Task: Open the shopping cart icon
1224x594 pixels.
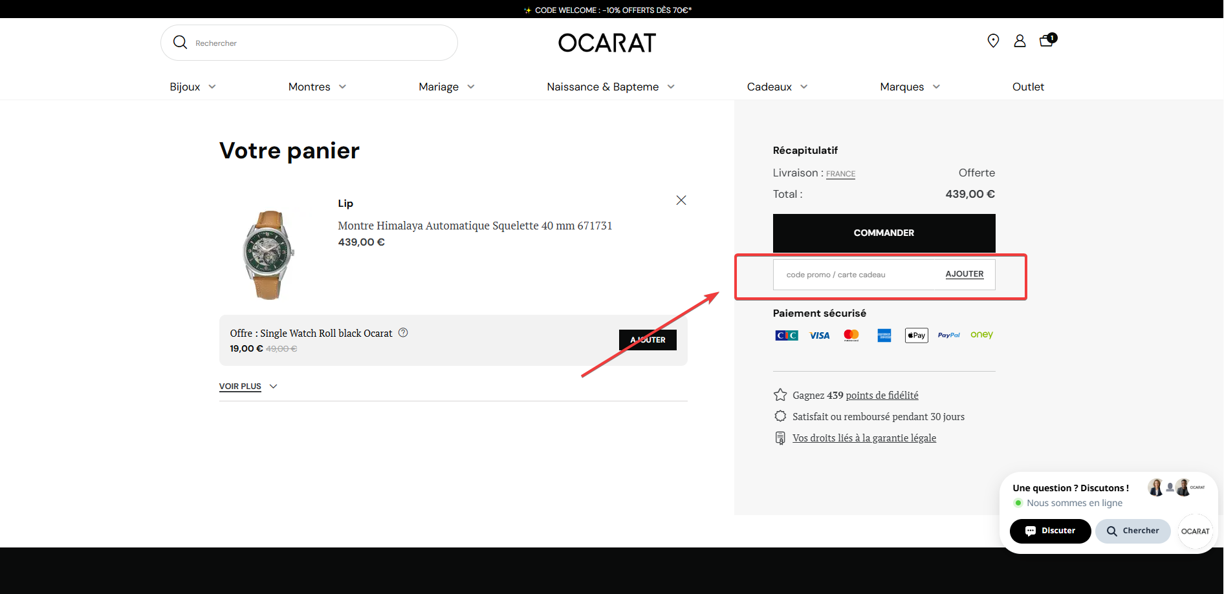Action: (x=1047, y=40)
